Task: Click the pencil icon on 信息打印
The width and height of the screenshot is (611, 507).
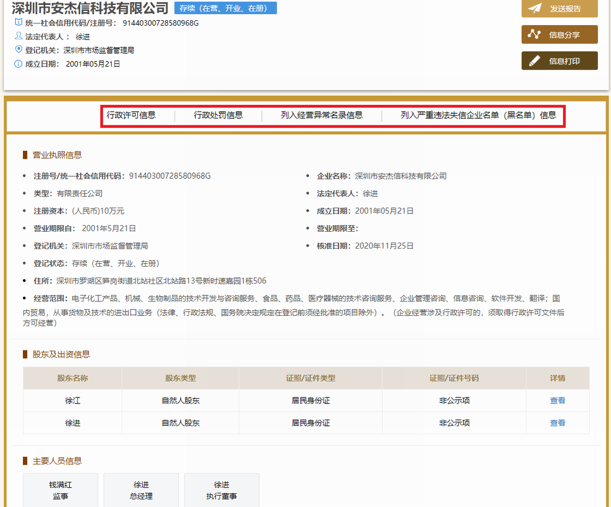Action: (x=534, y=61)
